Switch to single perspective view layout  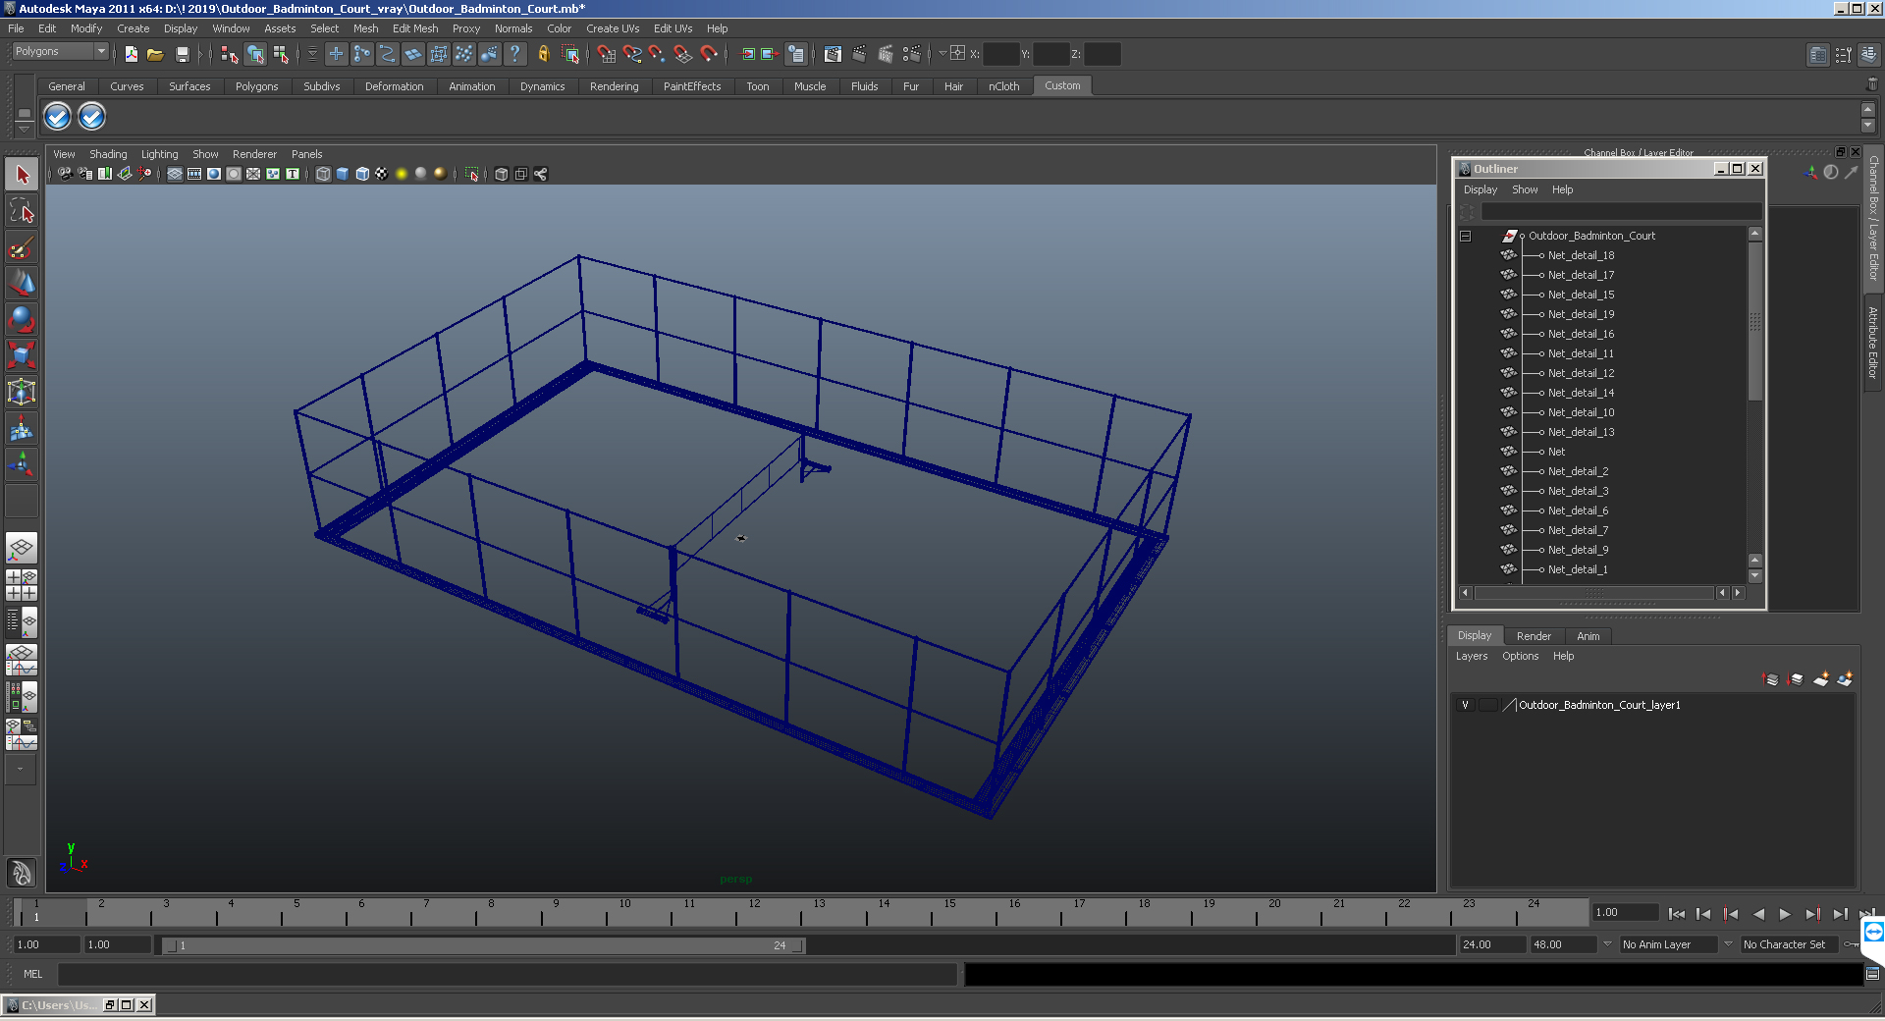click(x=22, y=548)
